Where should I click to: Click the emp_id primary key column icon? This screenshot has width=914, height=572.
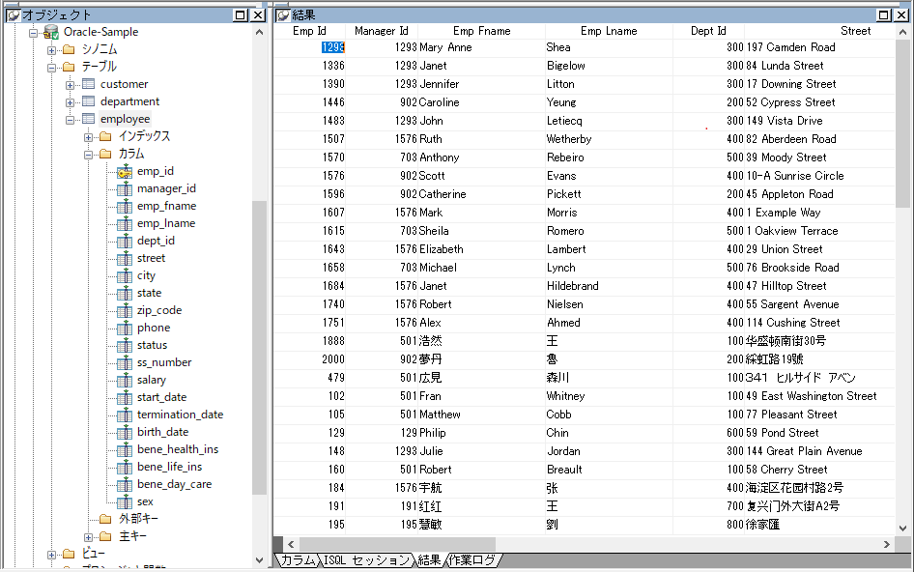click(124, 171)
